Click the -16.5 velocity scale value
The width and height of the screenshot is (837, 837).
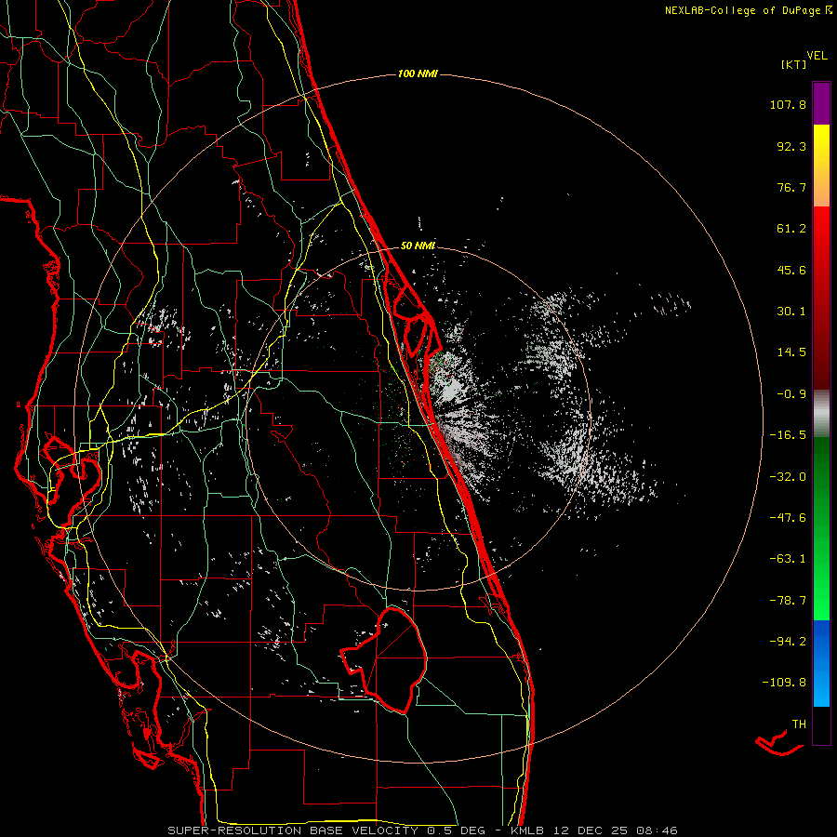tap(788, 435)
